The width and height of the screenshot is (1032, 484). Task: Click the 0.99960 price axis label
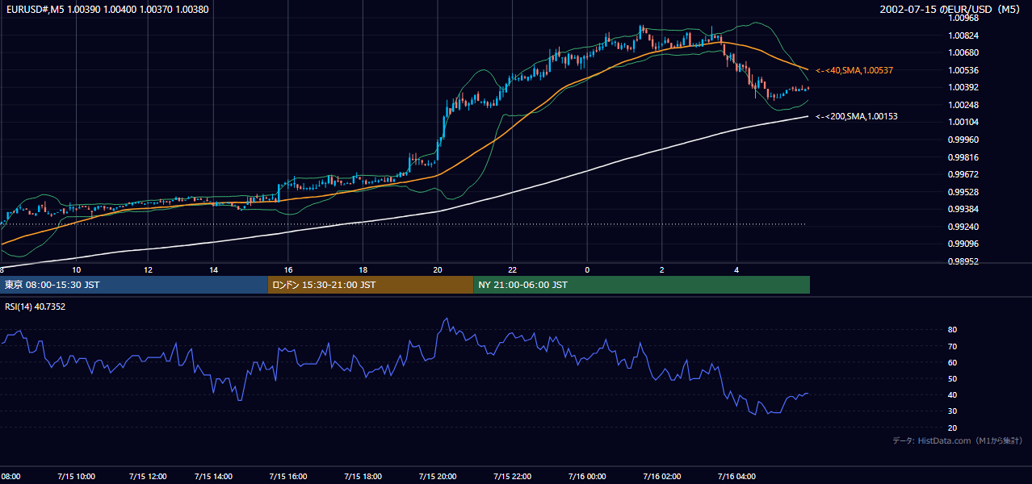963,140
